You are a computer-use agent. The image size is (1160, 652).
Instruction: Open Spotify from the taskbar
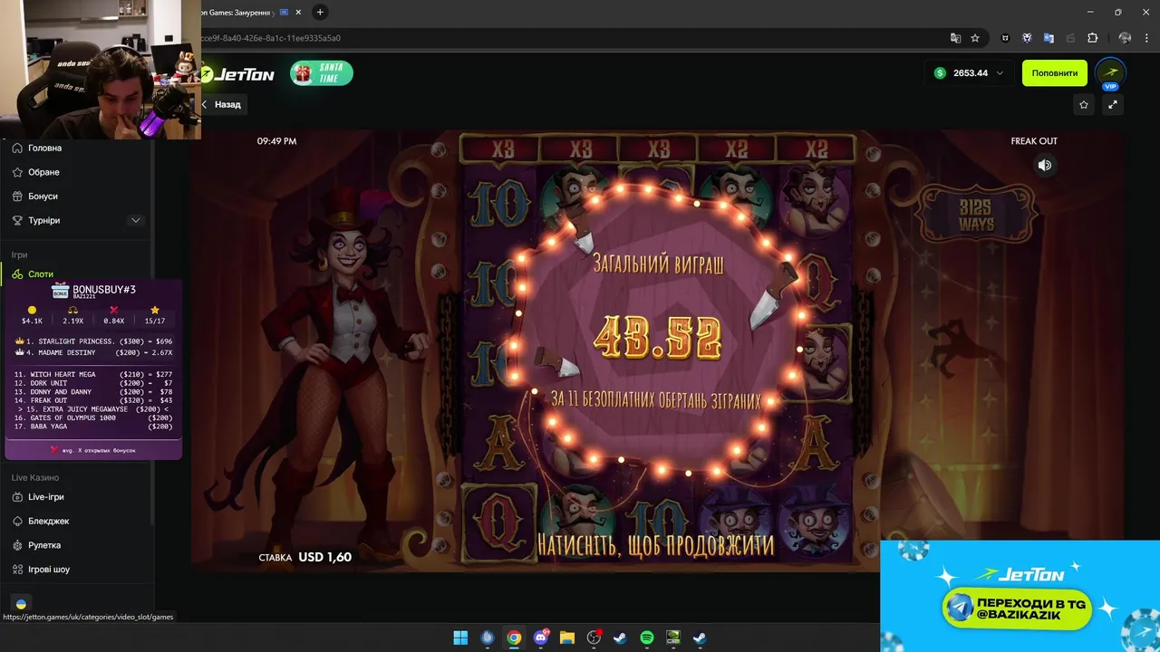(x=647, y=638)
